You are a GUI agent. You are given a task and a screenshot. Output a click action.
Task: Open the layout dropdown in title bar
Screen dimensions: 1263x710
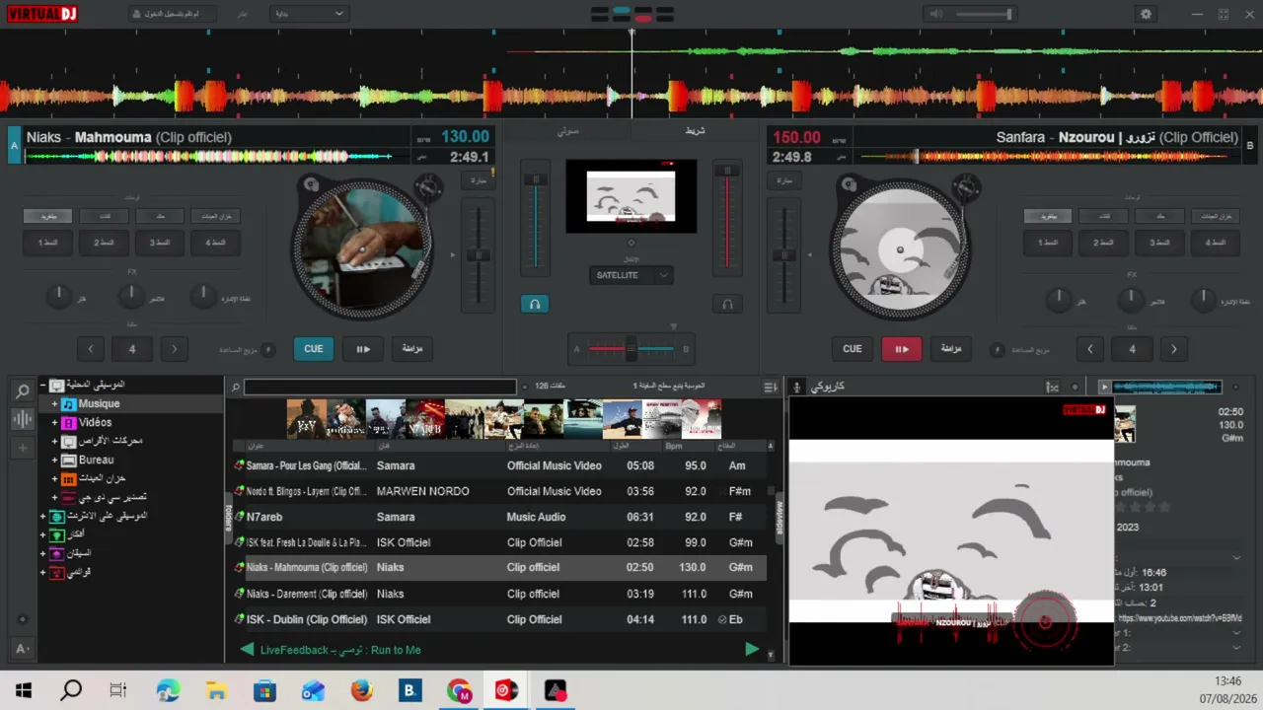(308, 14)
